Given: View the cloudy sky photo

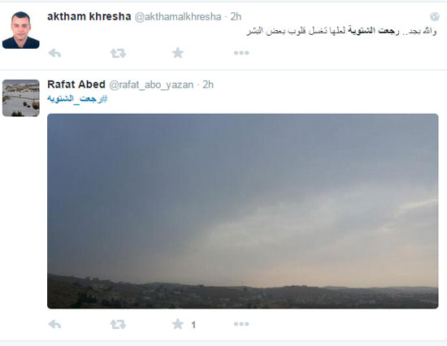Looking at the screenshot, I should click(x=243, y=211).
